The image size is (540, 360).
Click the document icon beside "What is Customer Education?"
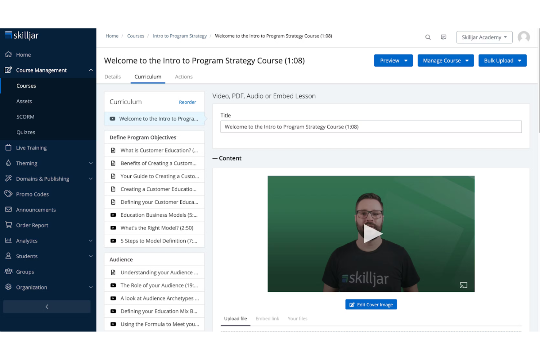click(113, 150)
